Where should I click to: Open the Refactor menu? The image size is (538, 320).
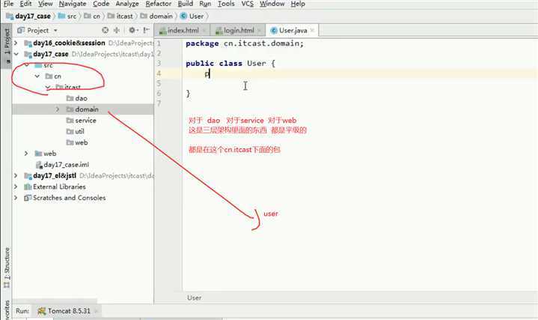click(x=158, y=4)
